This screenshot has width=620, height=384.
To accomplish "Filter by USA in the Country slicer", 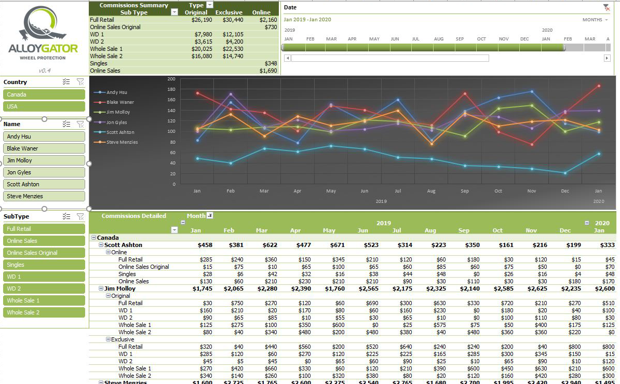I will pos(44,106).
